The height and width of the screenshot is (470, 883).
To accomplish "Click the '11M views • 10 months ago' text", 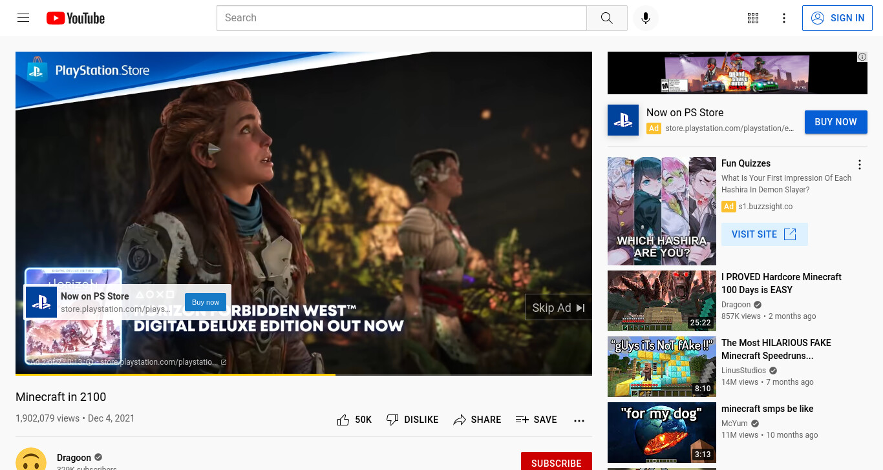I will click(x=770, y=435).
